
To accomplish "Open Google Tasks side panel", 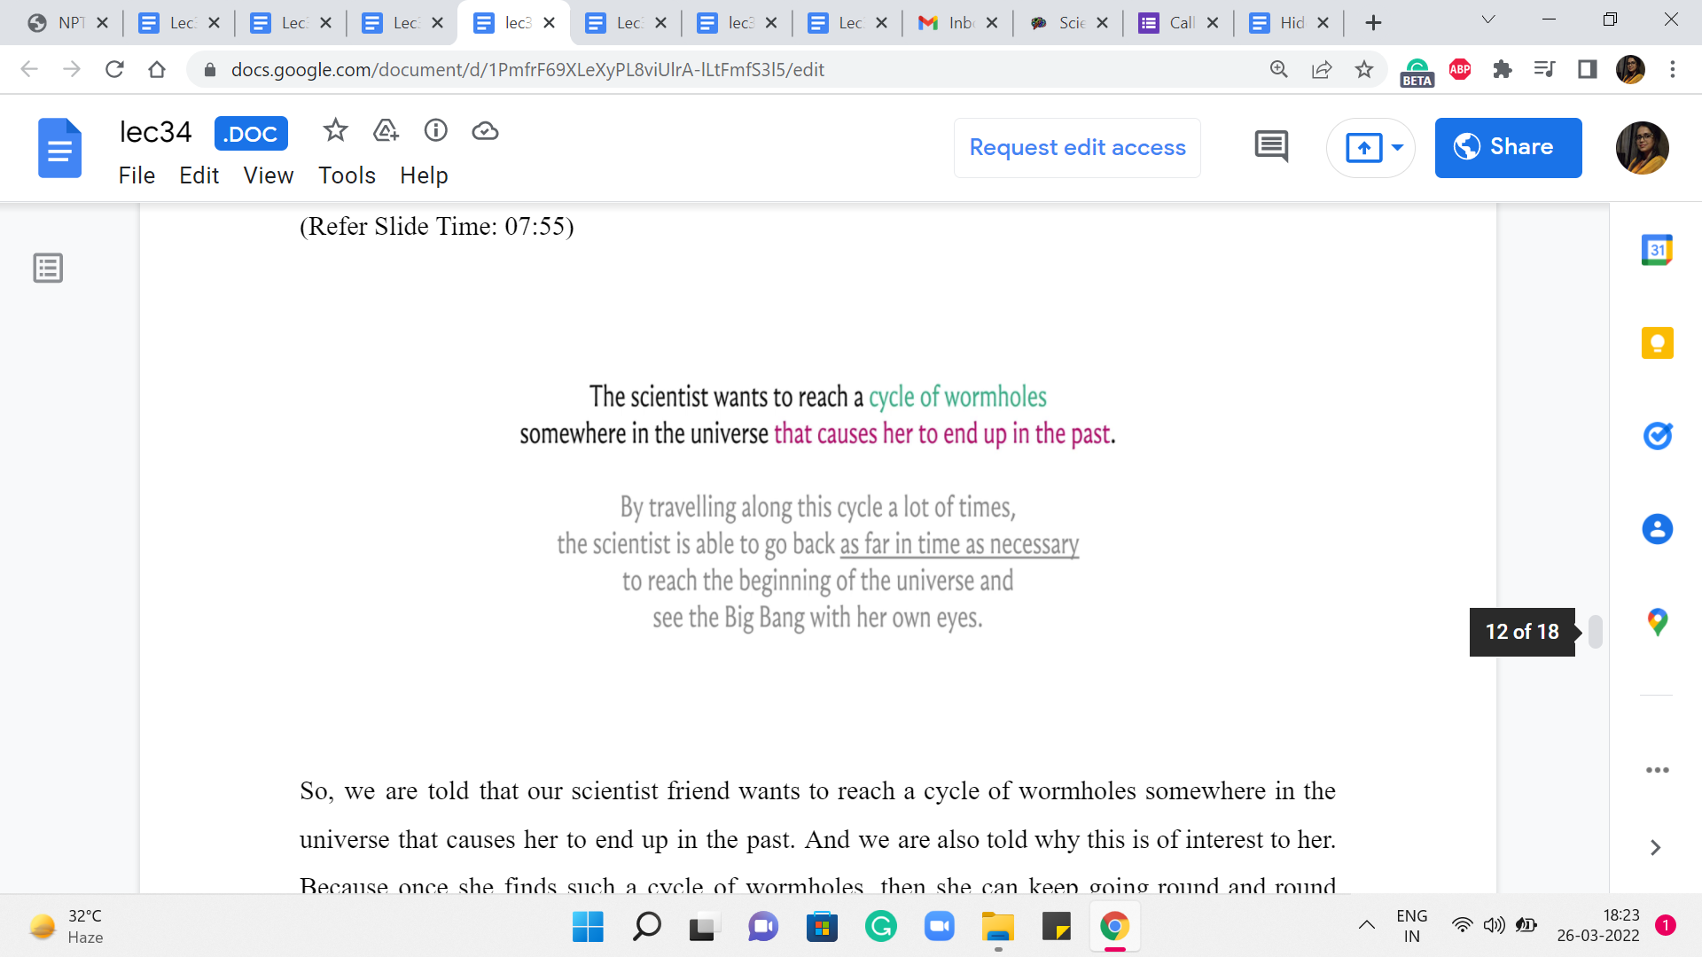I will pyautogui.click(x=1657, y=436).
